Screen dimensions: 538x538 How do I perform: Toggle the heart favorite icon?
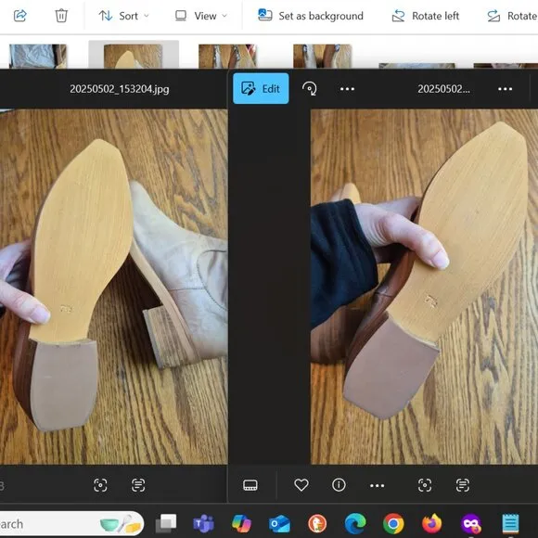click(x=301, y=485)
